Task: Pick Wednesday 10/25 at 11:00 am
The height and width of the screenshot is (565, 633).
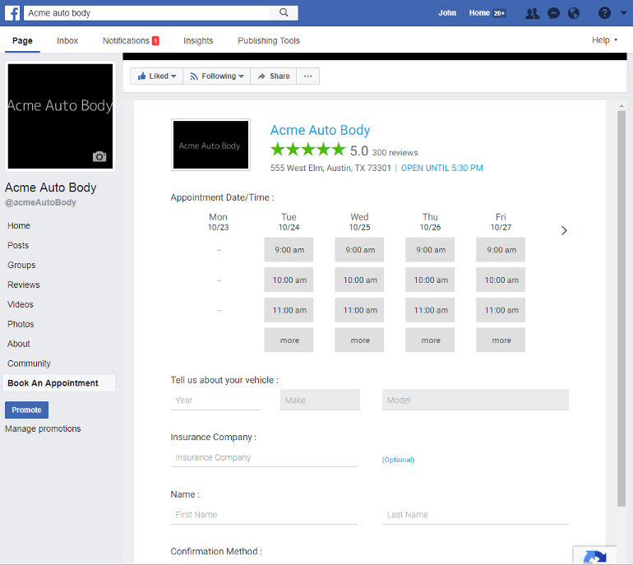Action: tap(359, 310)
